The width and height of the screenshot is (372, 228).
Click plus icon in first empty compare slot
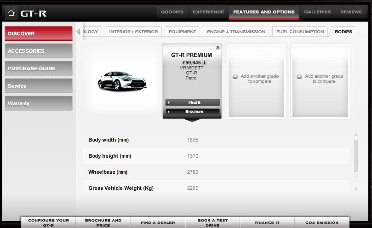point(235,77)
